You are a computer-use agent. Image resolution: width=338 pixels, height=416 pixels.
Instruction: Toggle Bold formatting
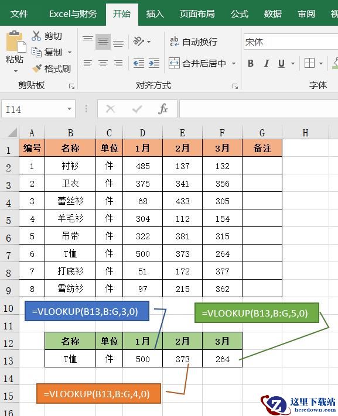250,63
